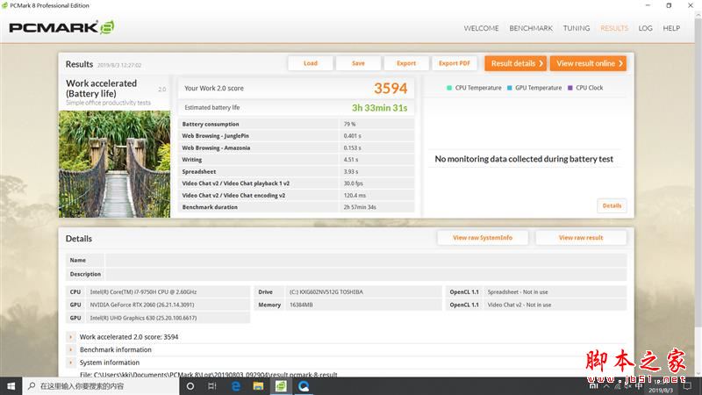Click the 3594 Work score value
This screenshot has width=702, height=395.
click(x=390, y=89)
